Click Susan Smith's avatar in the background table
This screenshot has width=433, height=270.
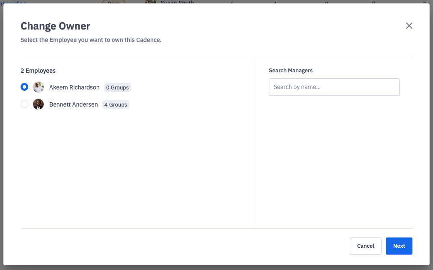(x=150, y=3)
